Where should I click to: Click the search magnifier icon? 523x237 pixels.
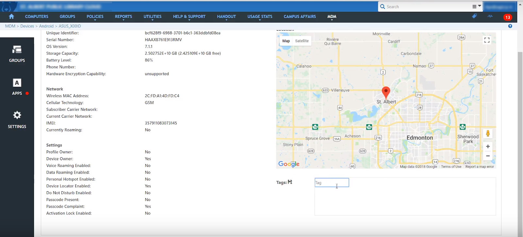click(382, 7)
